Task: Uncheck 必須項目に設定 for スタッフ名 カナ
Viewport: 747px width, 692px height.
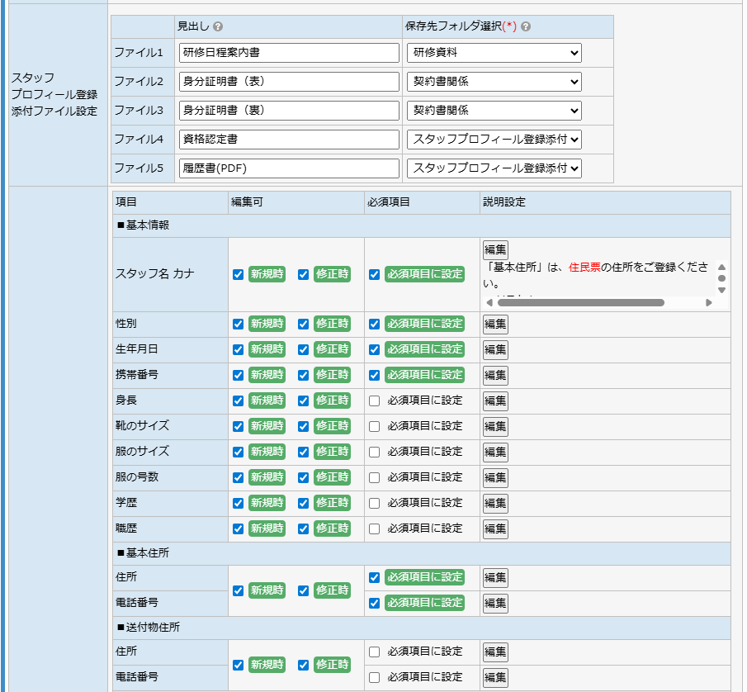Action: click(375, 274)
